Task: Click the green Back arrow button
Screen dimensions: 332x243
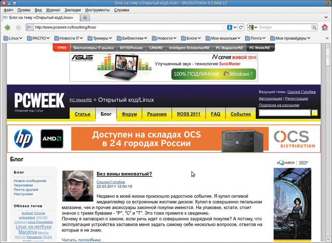Action: (7, 28)
